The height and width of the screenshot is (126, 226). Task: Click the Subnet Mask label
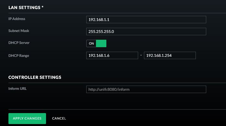[19, 31]
